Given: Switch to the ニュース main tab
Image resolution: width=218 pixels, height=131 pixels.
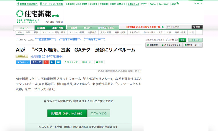Looking at the screenshot, I should tap(24, 28).
